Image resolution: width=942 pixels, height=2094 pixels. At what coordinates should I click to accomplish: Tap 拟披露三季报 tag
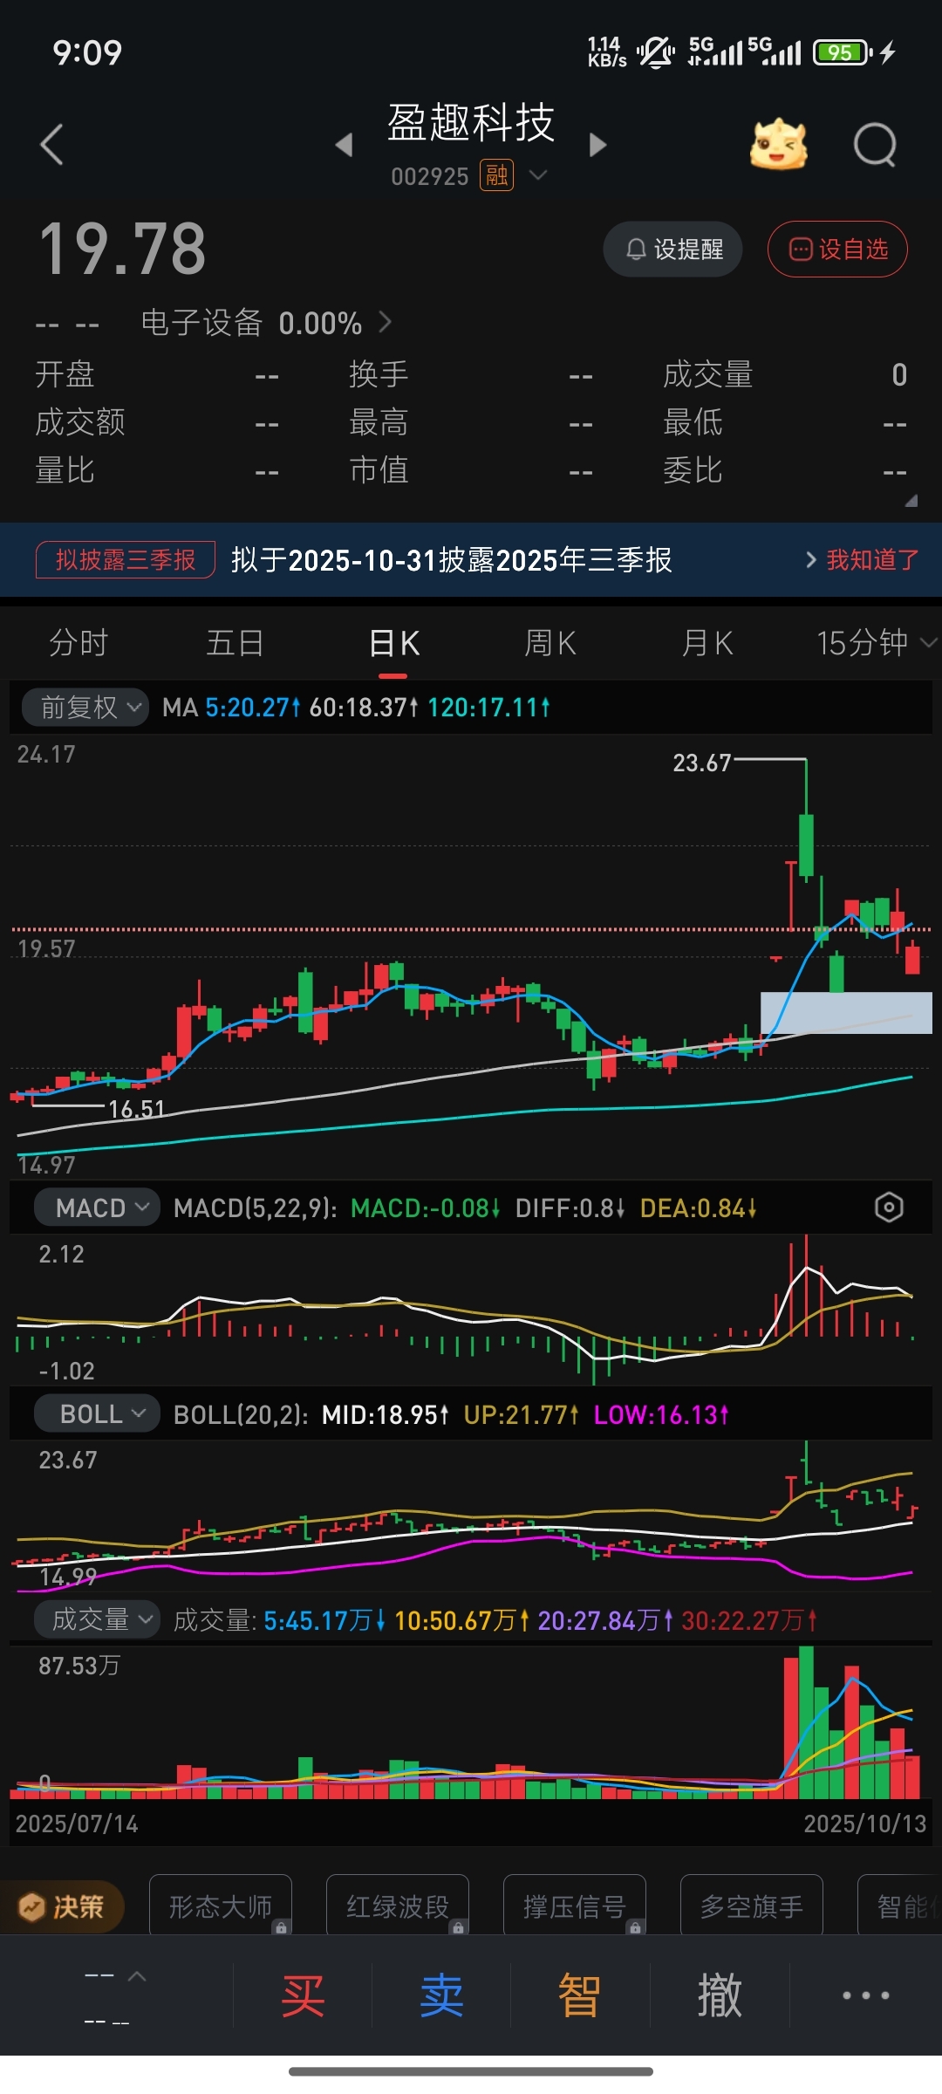126,559
